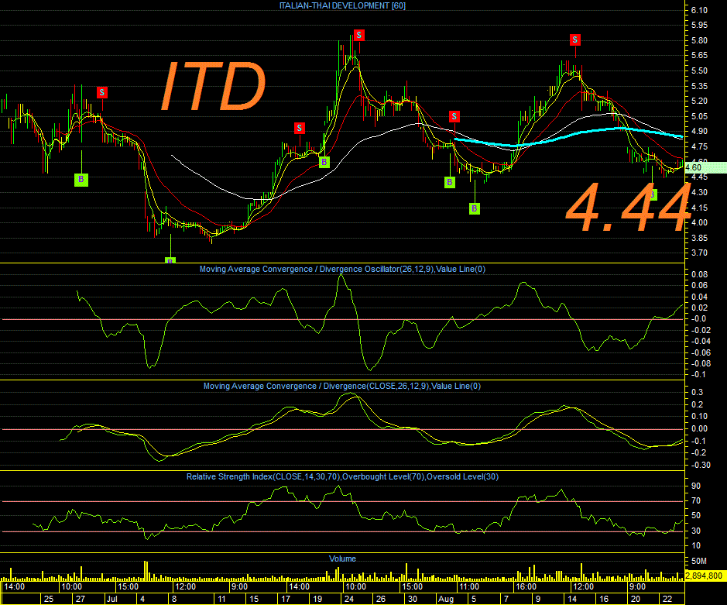Select the -0.30 MACD axis label

click(701, 465)
